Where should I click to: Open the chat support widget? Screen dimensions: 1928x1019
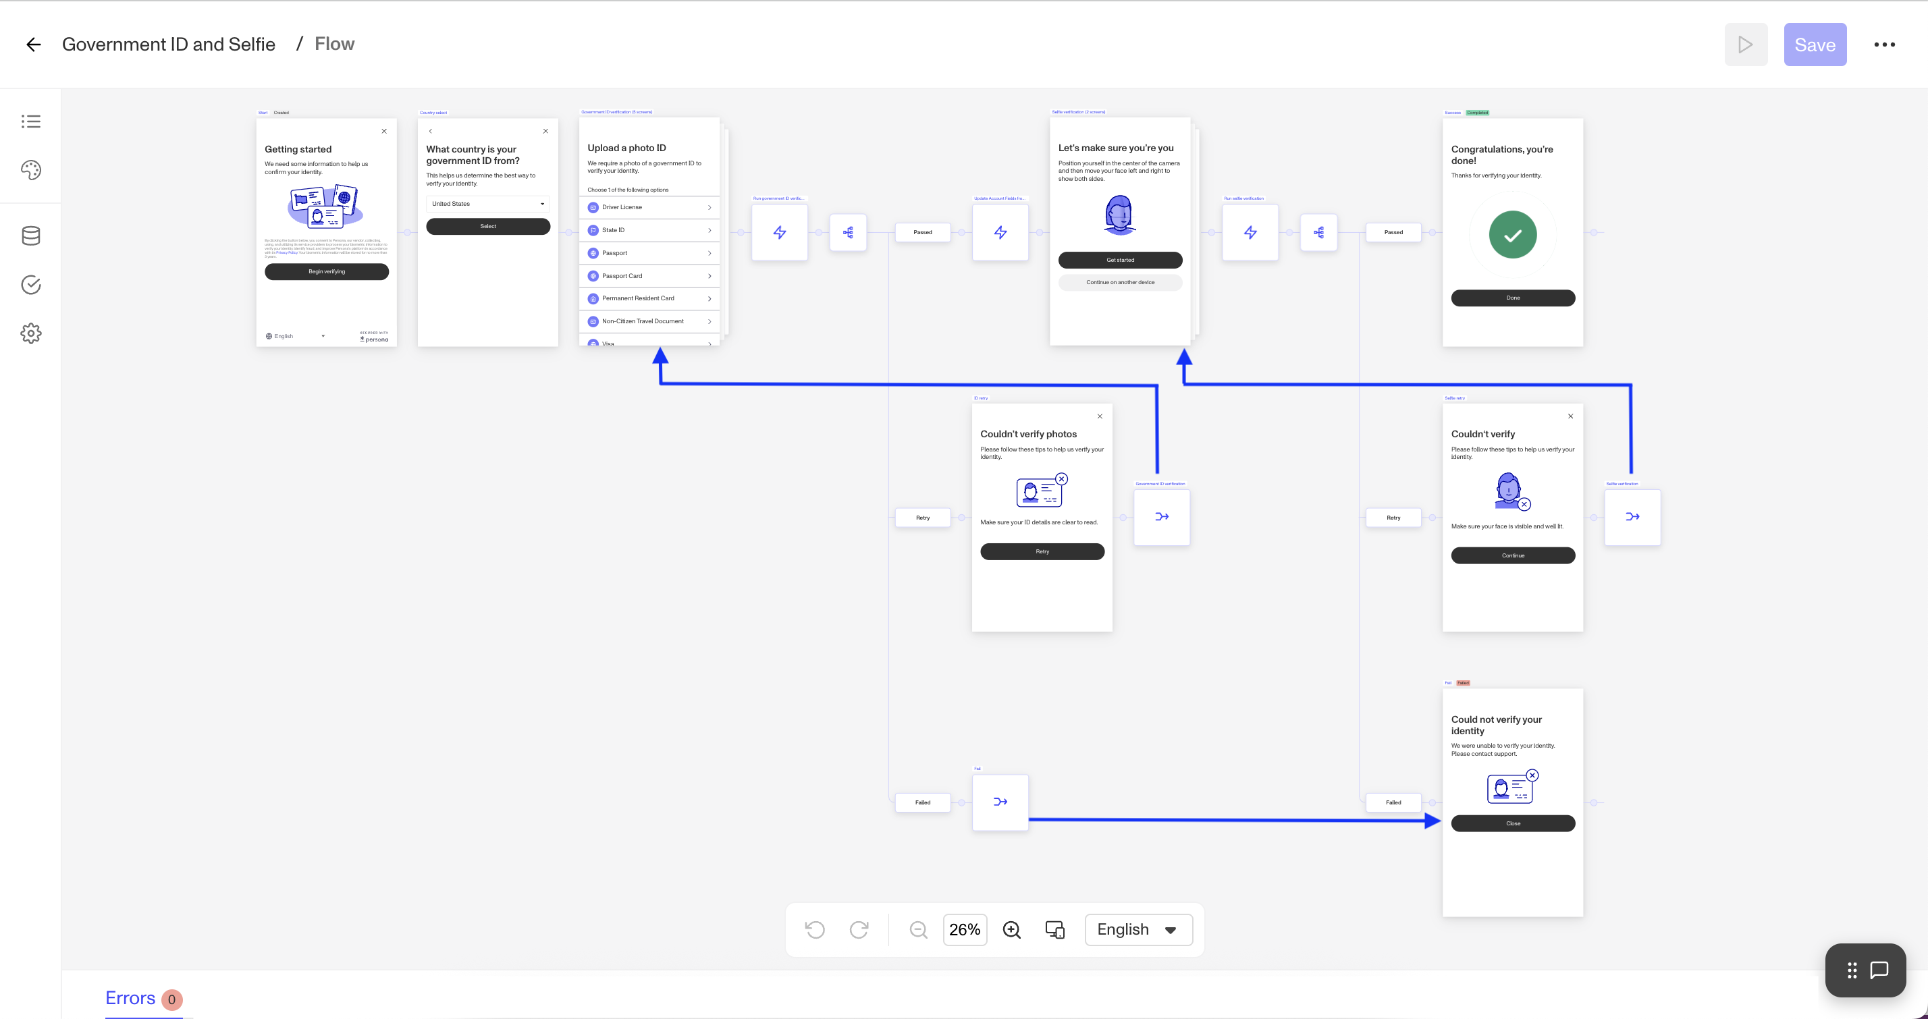tap(1879, 970)
